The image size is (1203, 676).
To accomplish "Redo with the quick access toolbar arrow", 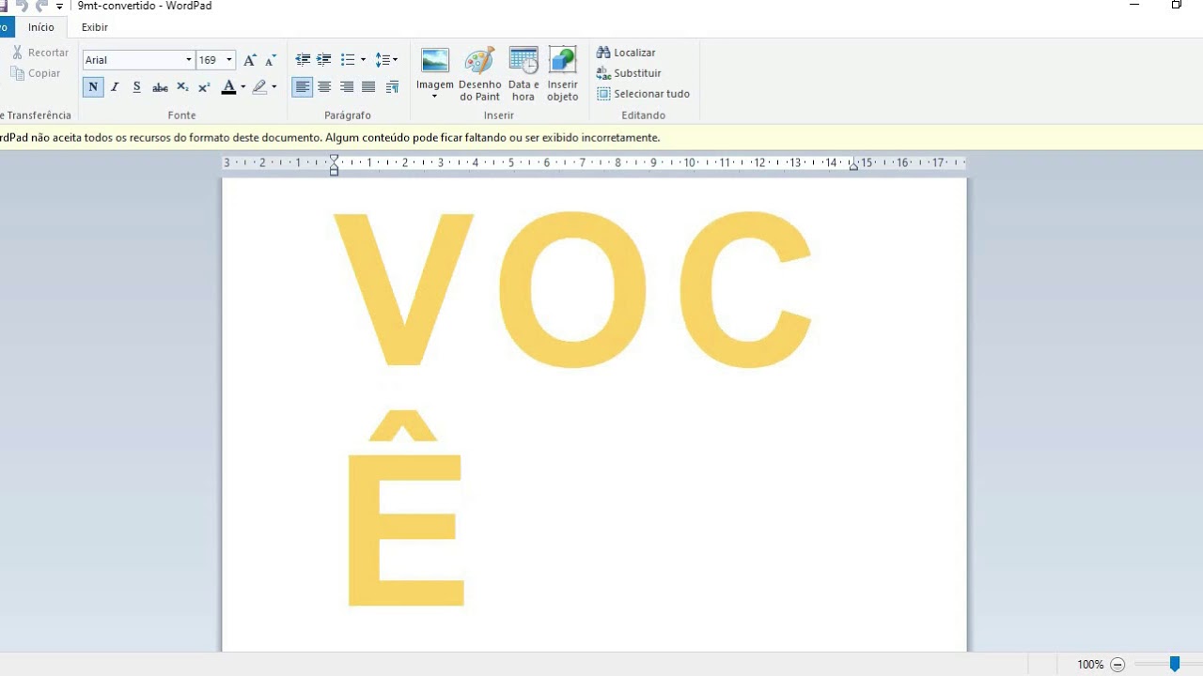I will coord(41,6).
